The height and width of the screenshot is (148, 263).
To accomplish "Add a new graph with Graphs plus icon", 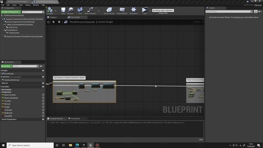I will 43,71.
